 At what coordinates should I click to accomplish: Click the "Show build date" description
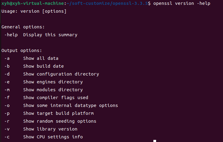pyautogui.click(x=43, y=66)
